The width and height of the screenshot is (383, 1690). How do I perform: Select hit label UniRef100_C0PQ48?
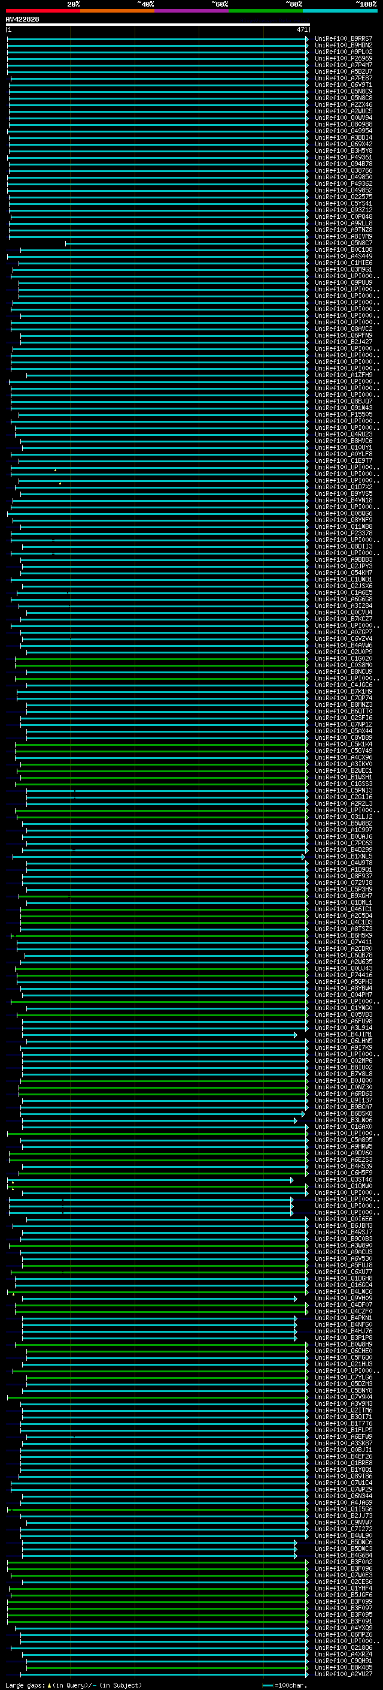coord(343,216)
